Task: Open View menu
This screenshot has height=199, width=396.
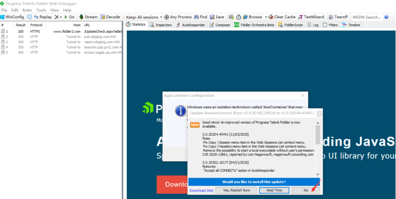Action: 55,10
